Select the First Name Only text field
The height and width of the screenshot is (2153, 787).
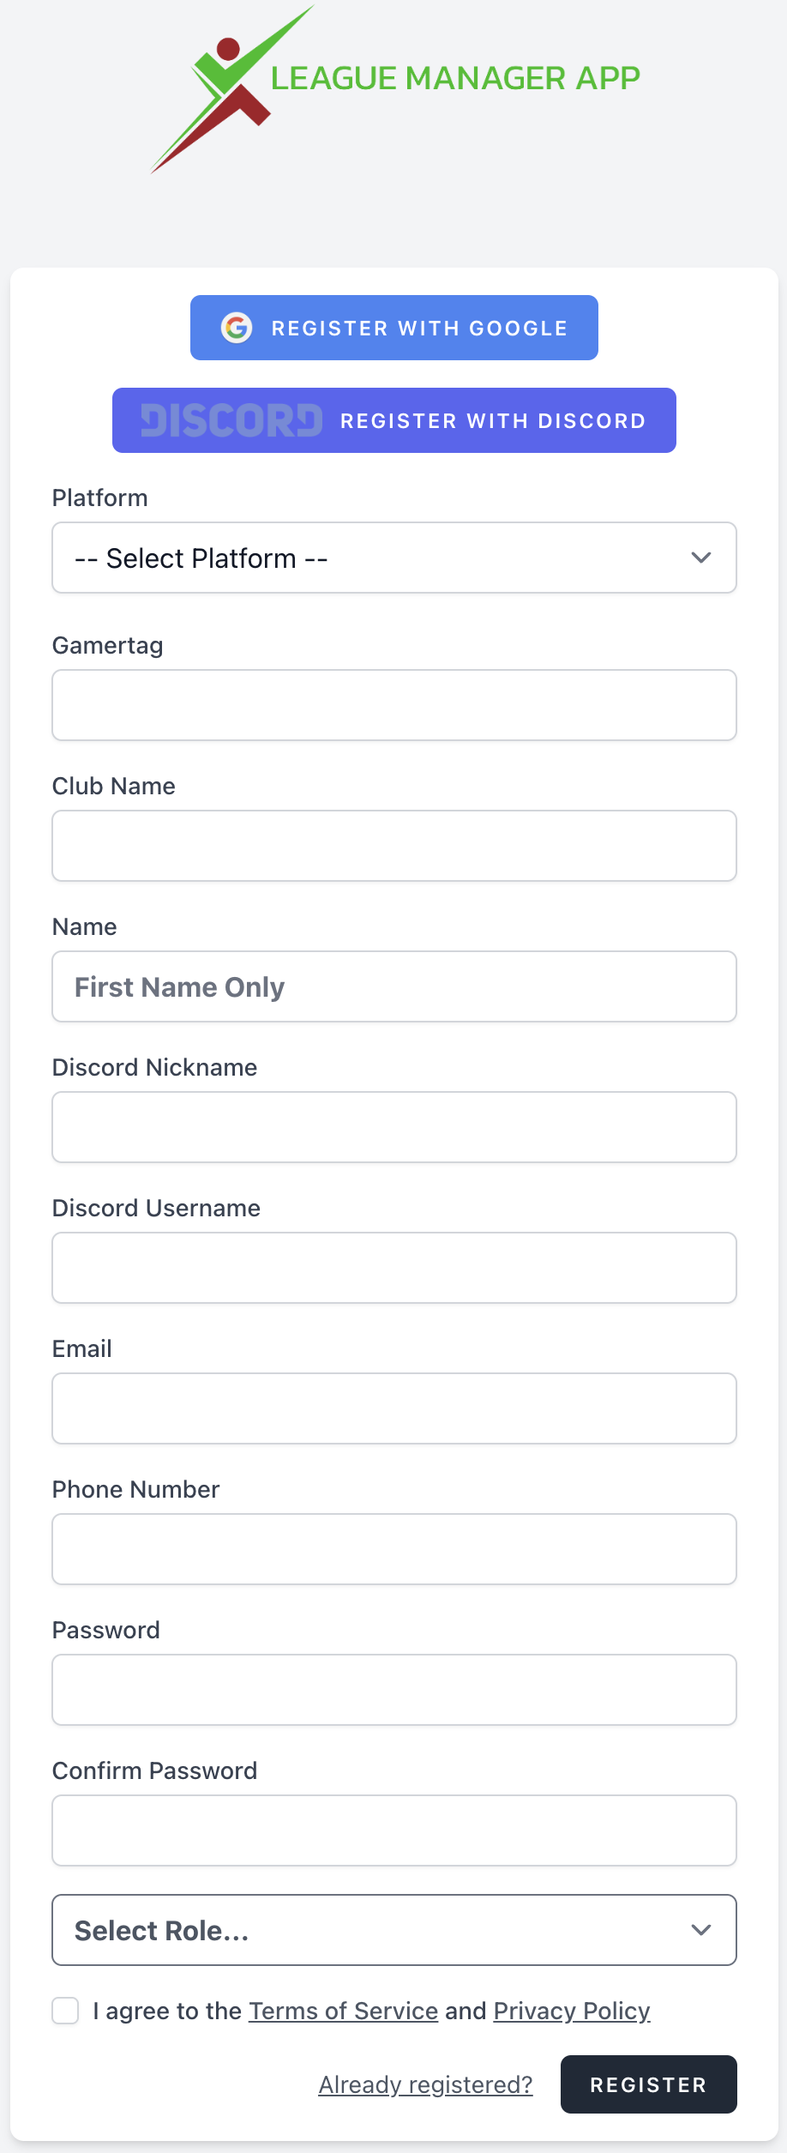pyautogui.click(x=394, y=986)
